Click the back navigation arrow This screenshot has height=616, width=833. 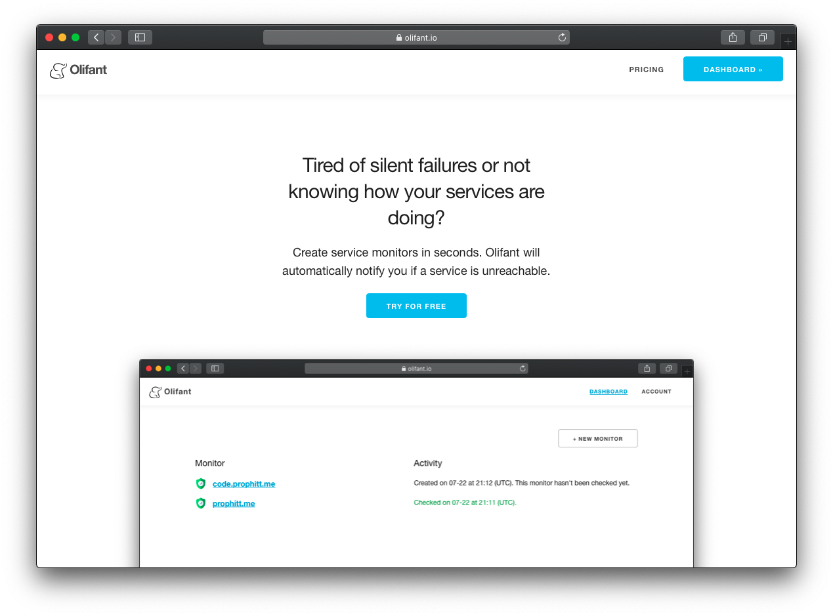(96, 37)
